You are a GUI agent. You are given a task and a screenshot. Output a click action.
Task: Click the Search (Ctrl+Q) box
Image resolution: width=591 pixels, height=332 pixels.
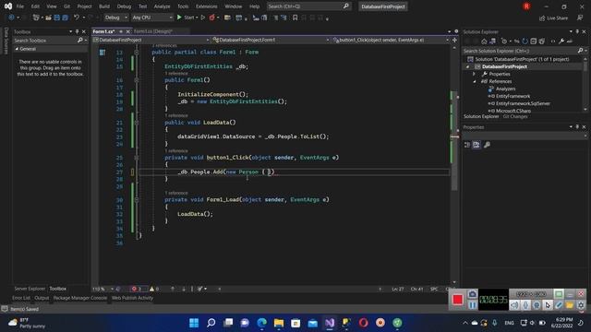[308, 6]
